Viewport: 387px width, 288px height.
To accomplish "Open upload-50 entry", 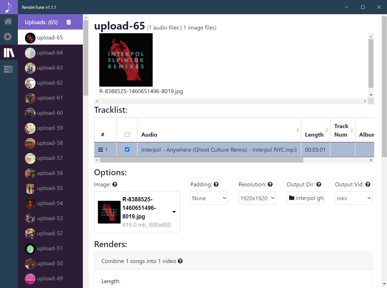I will (50, 263).
